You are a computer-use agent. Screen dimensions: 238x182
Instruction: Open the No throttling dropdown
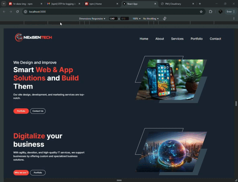151,18
